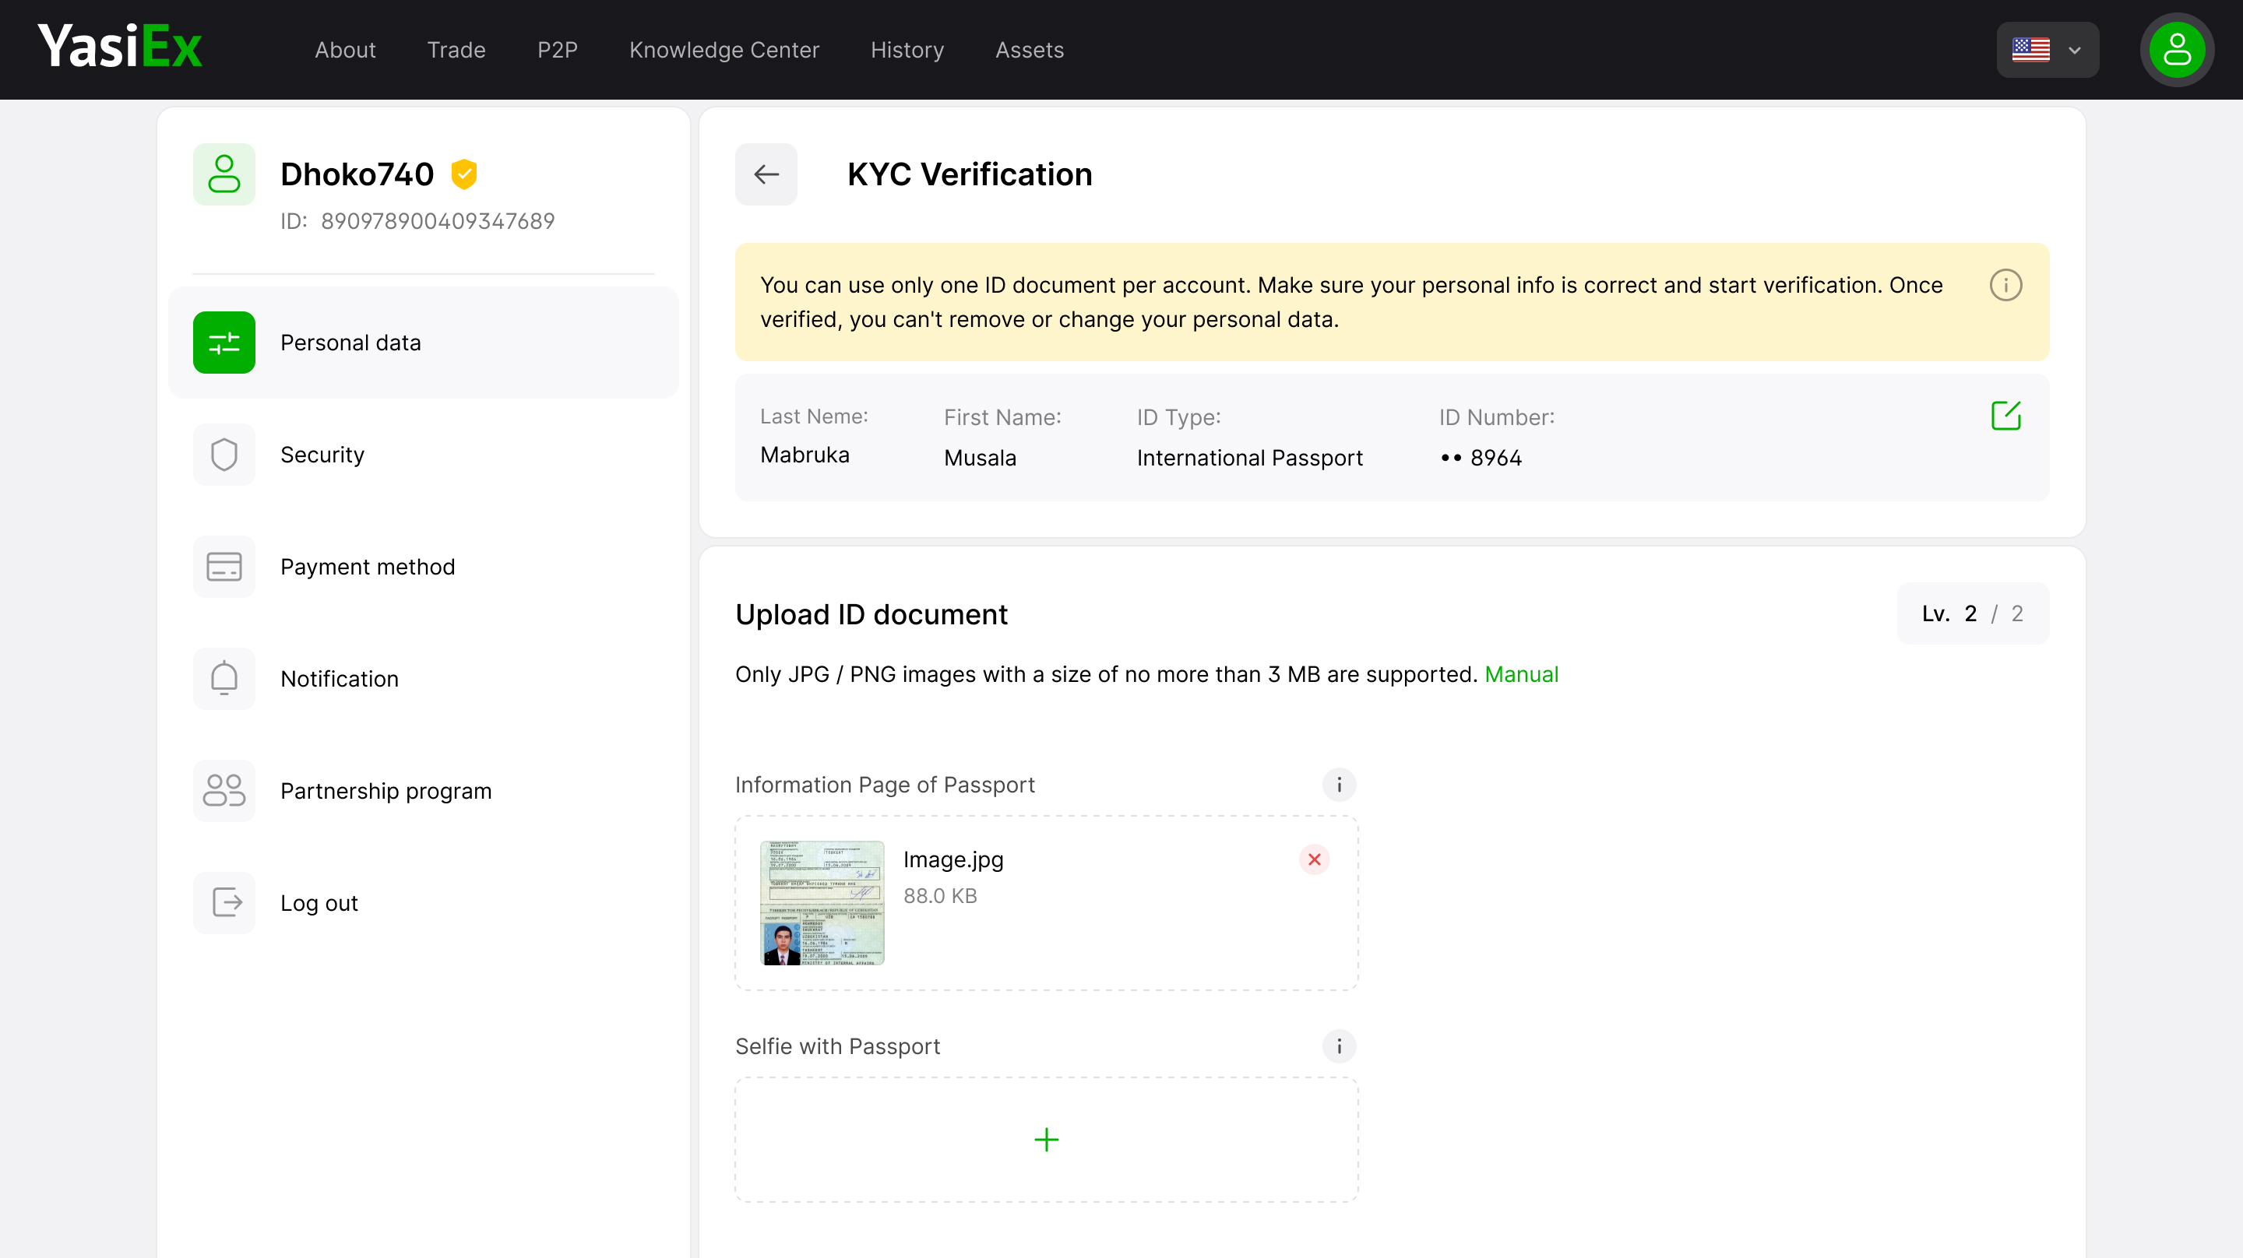The image size is (2243, 1258).
Task: Click info icon in yellow notice banner
Action: 2005,285
